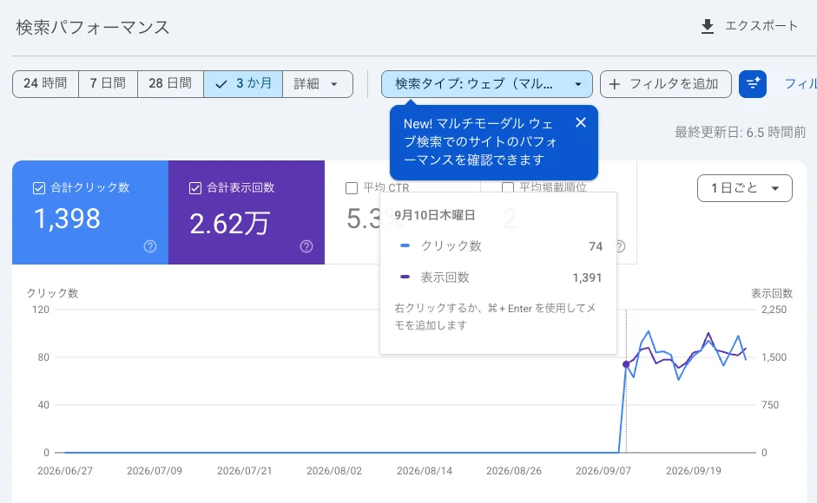This screenshot has width=817, height=503.
Task: Open help icon on 合計クリック数 card
Action: [150, 246]
